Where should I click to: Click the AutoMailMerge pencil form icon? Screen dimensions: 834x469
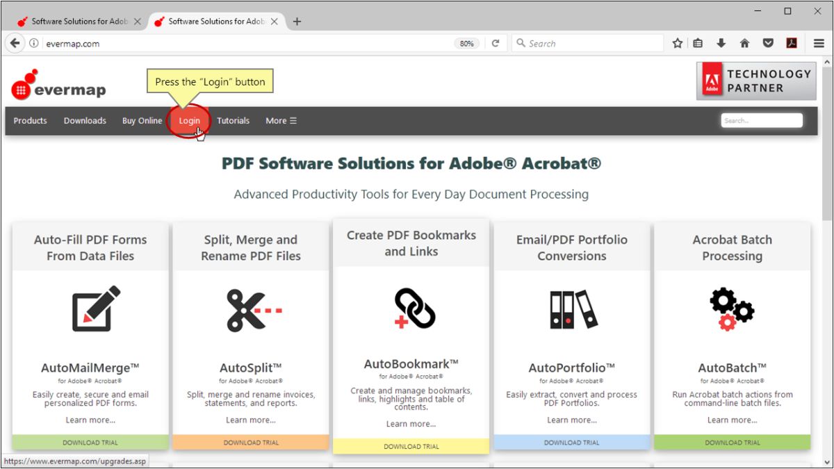click(x=96, y=308)
